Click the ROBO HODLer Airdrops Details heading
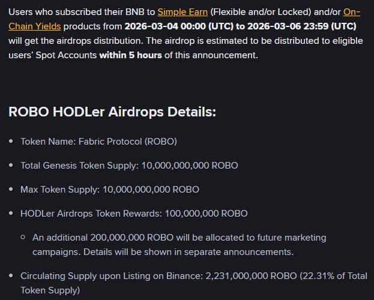The width and height of the screenshot is (374, 300). [x=112, y=112]
